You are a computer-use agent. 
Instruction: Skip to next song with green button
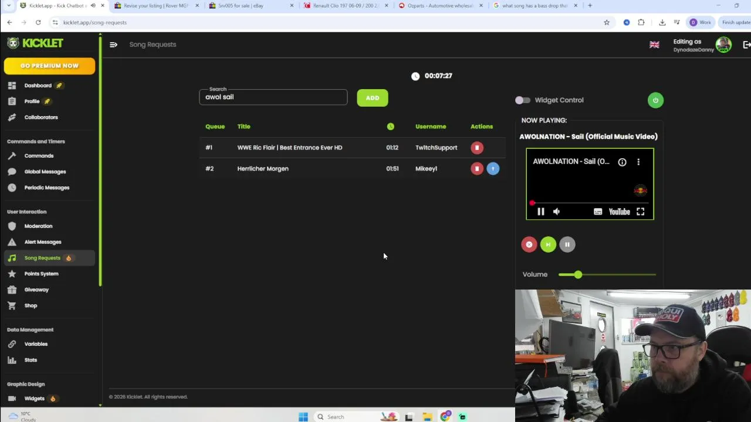[x=548, y=244]
